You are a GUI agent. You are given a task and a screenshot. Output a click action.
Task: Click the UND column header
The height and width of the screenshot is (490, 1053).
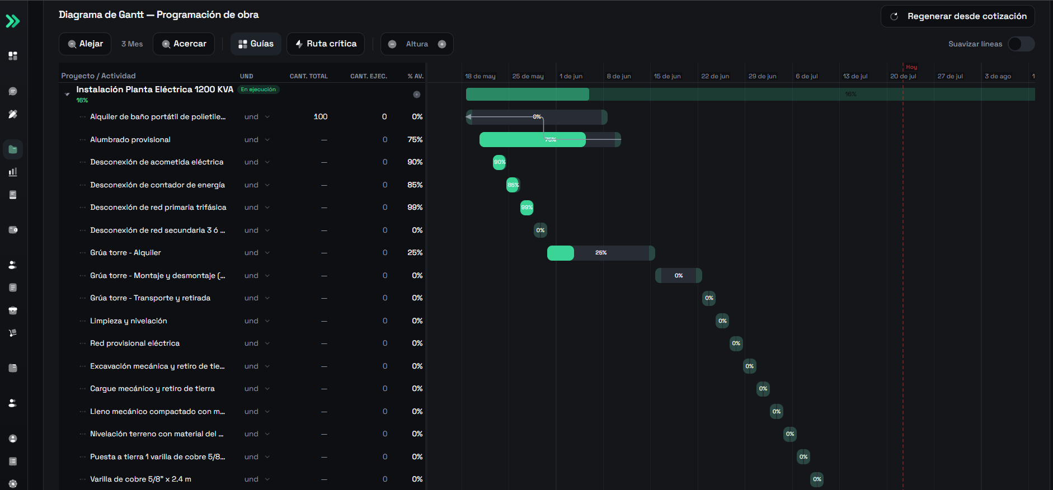coord(247,77)
